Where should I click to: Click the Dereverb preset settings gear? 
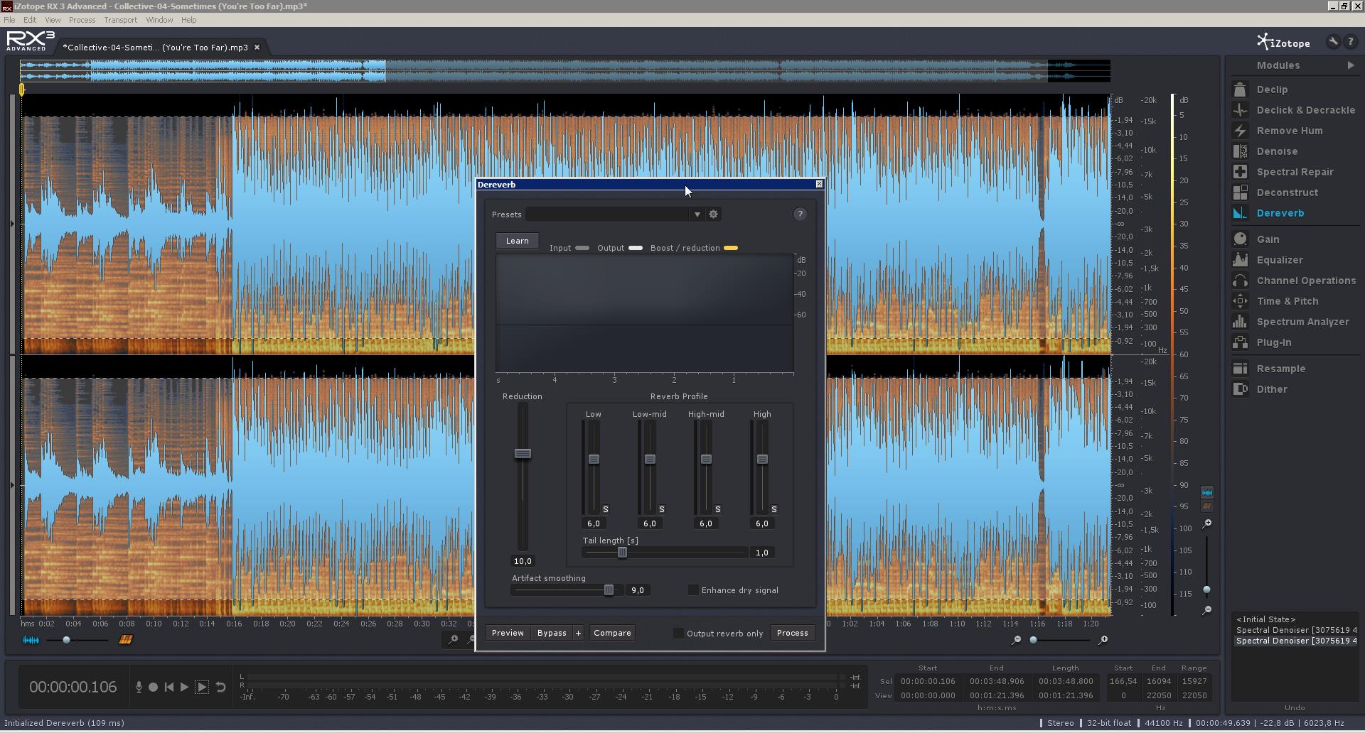[x=713, y=215]
